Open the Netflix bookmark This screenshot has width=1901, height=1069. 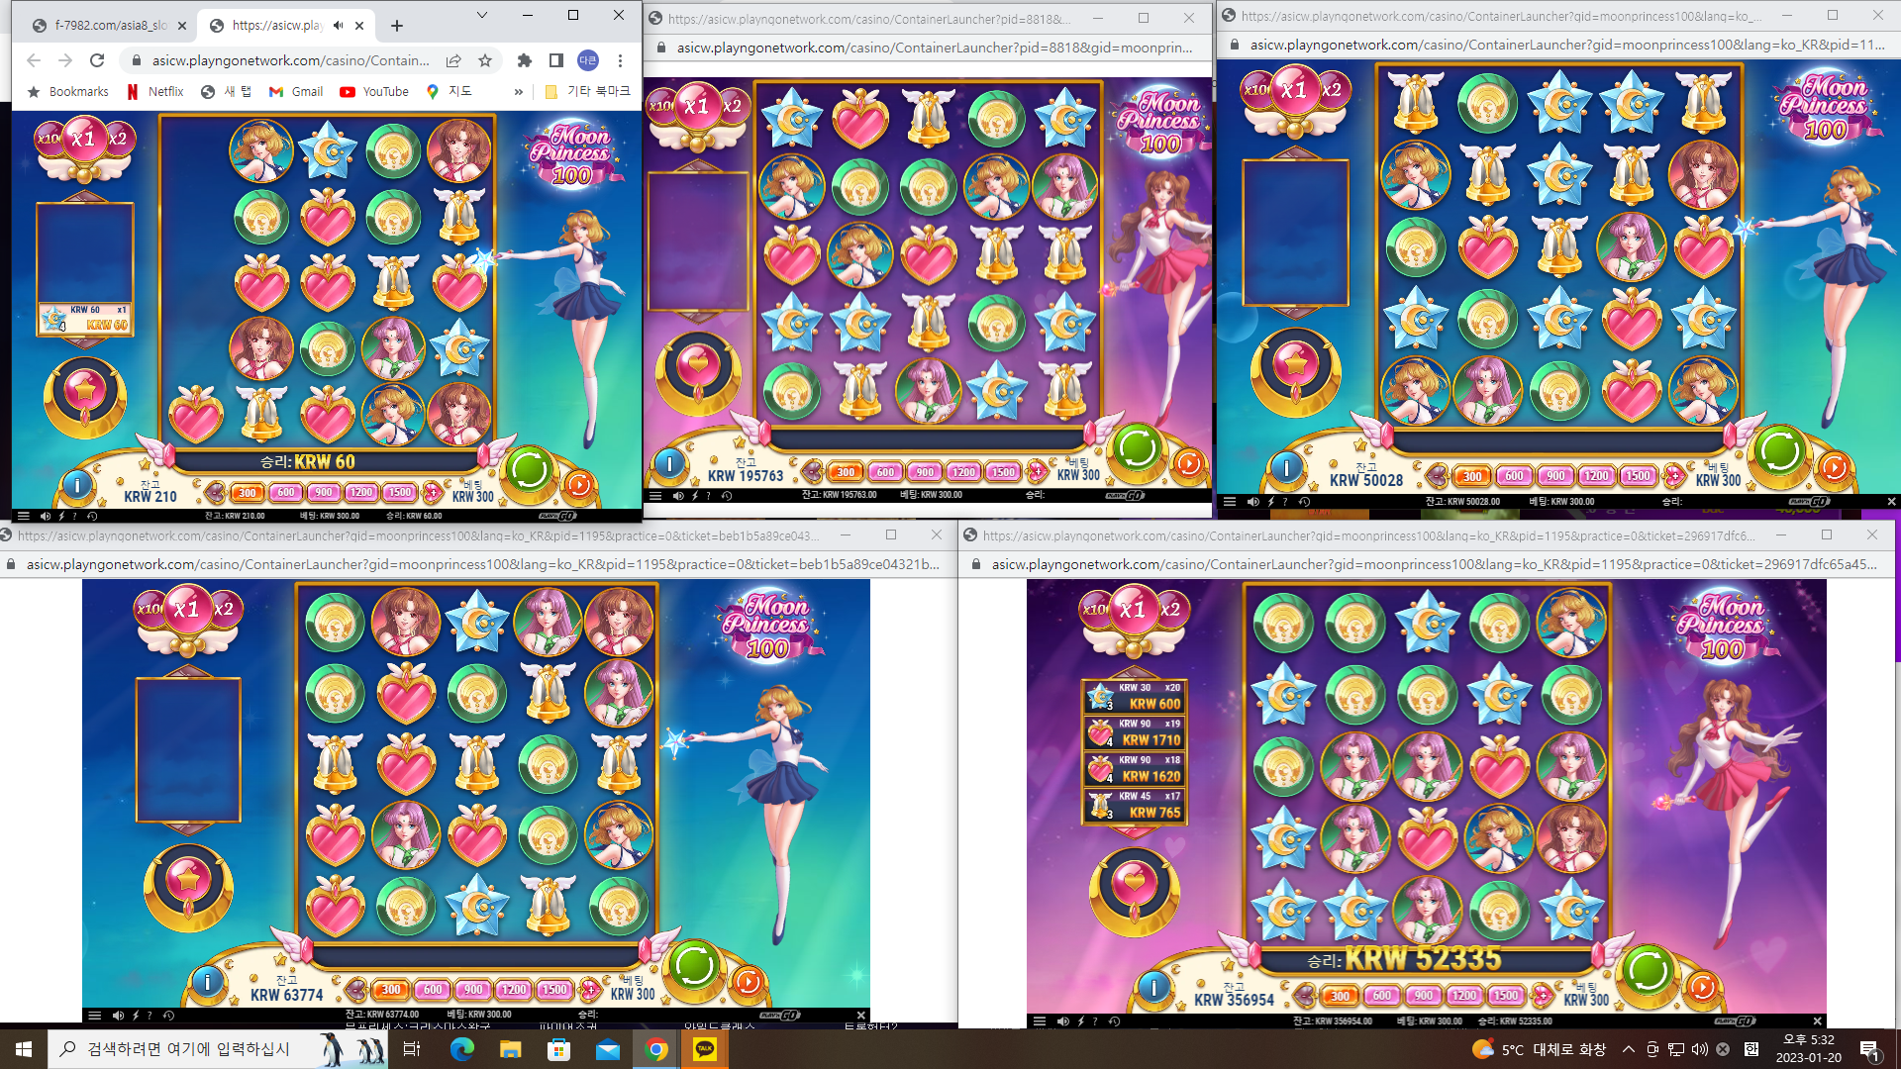[155, 91]
